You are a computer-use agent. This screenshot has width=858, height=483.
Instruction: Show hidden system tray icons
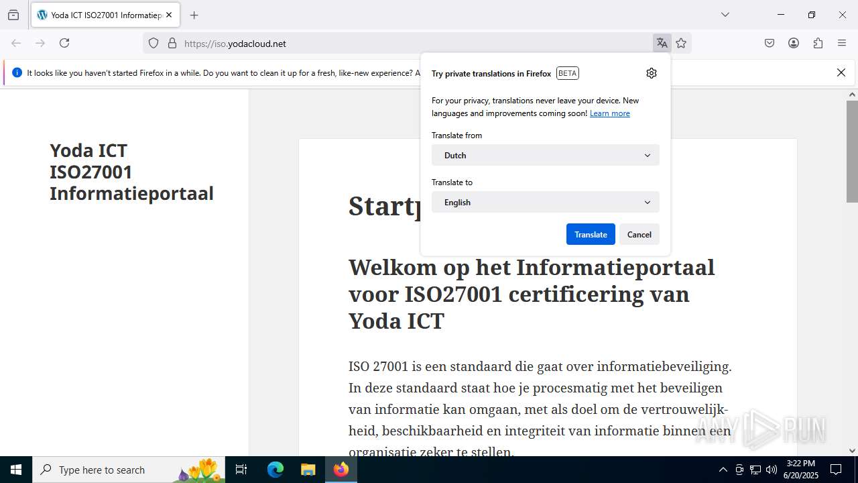coord(723,470)
